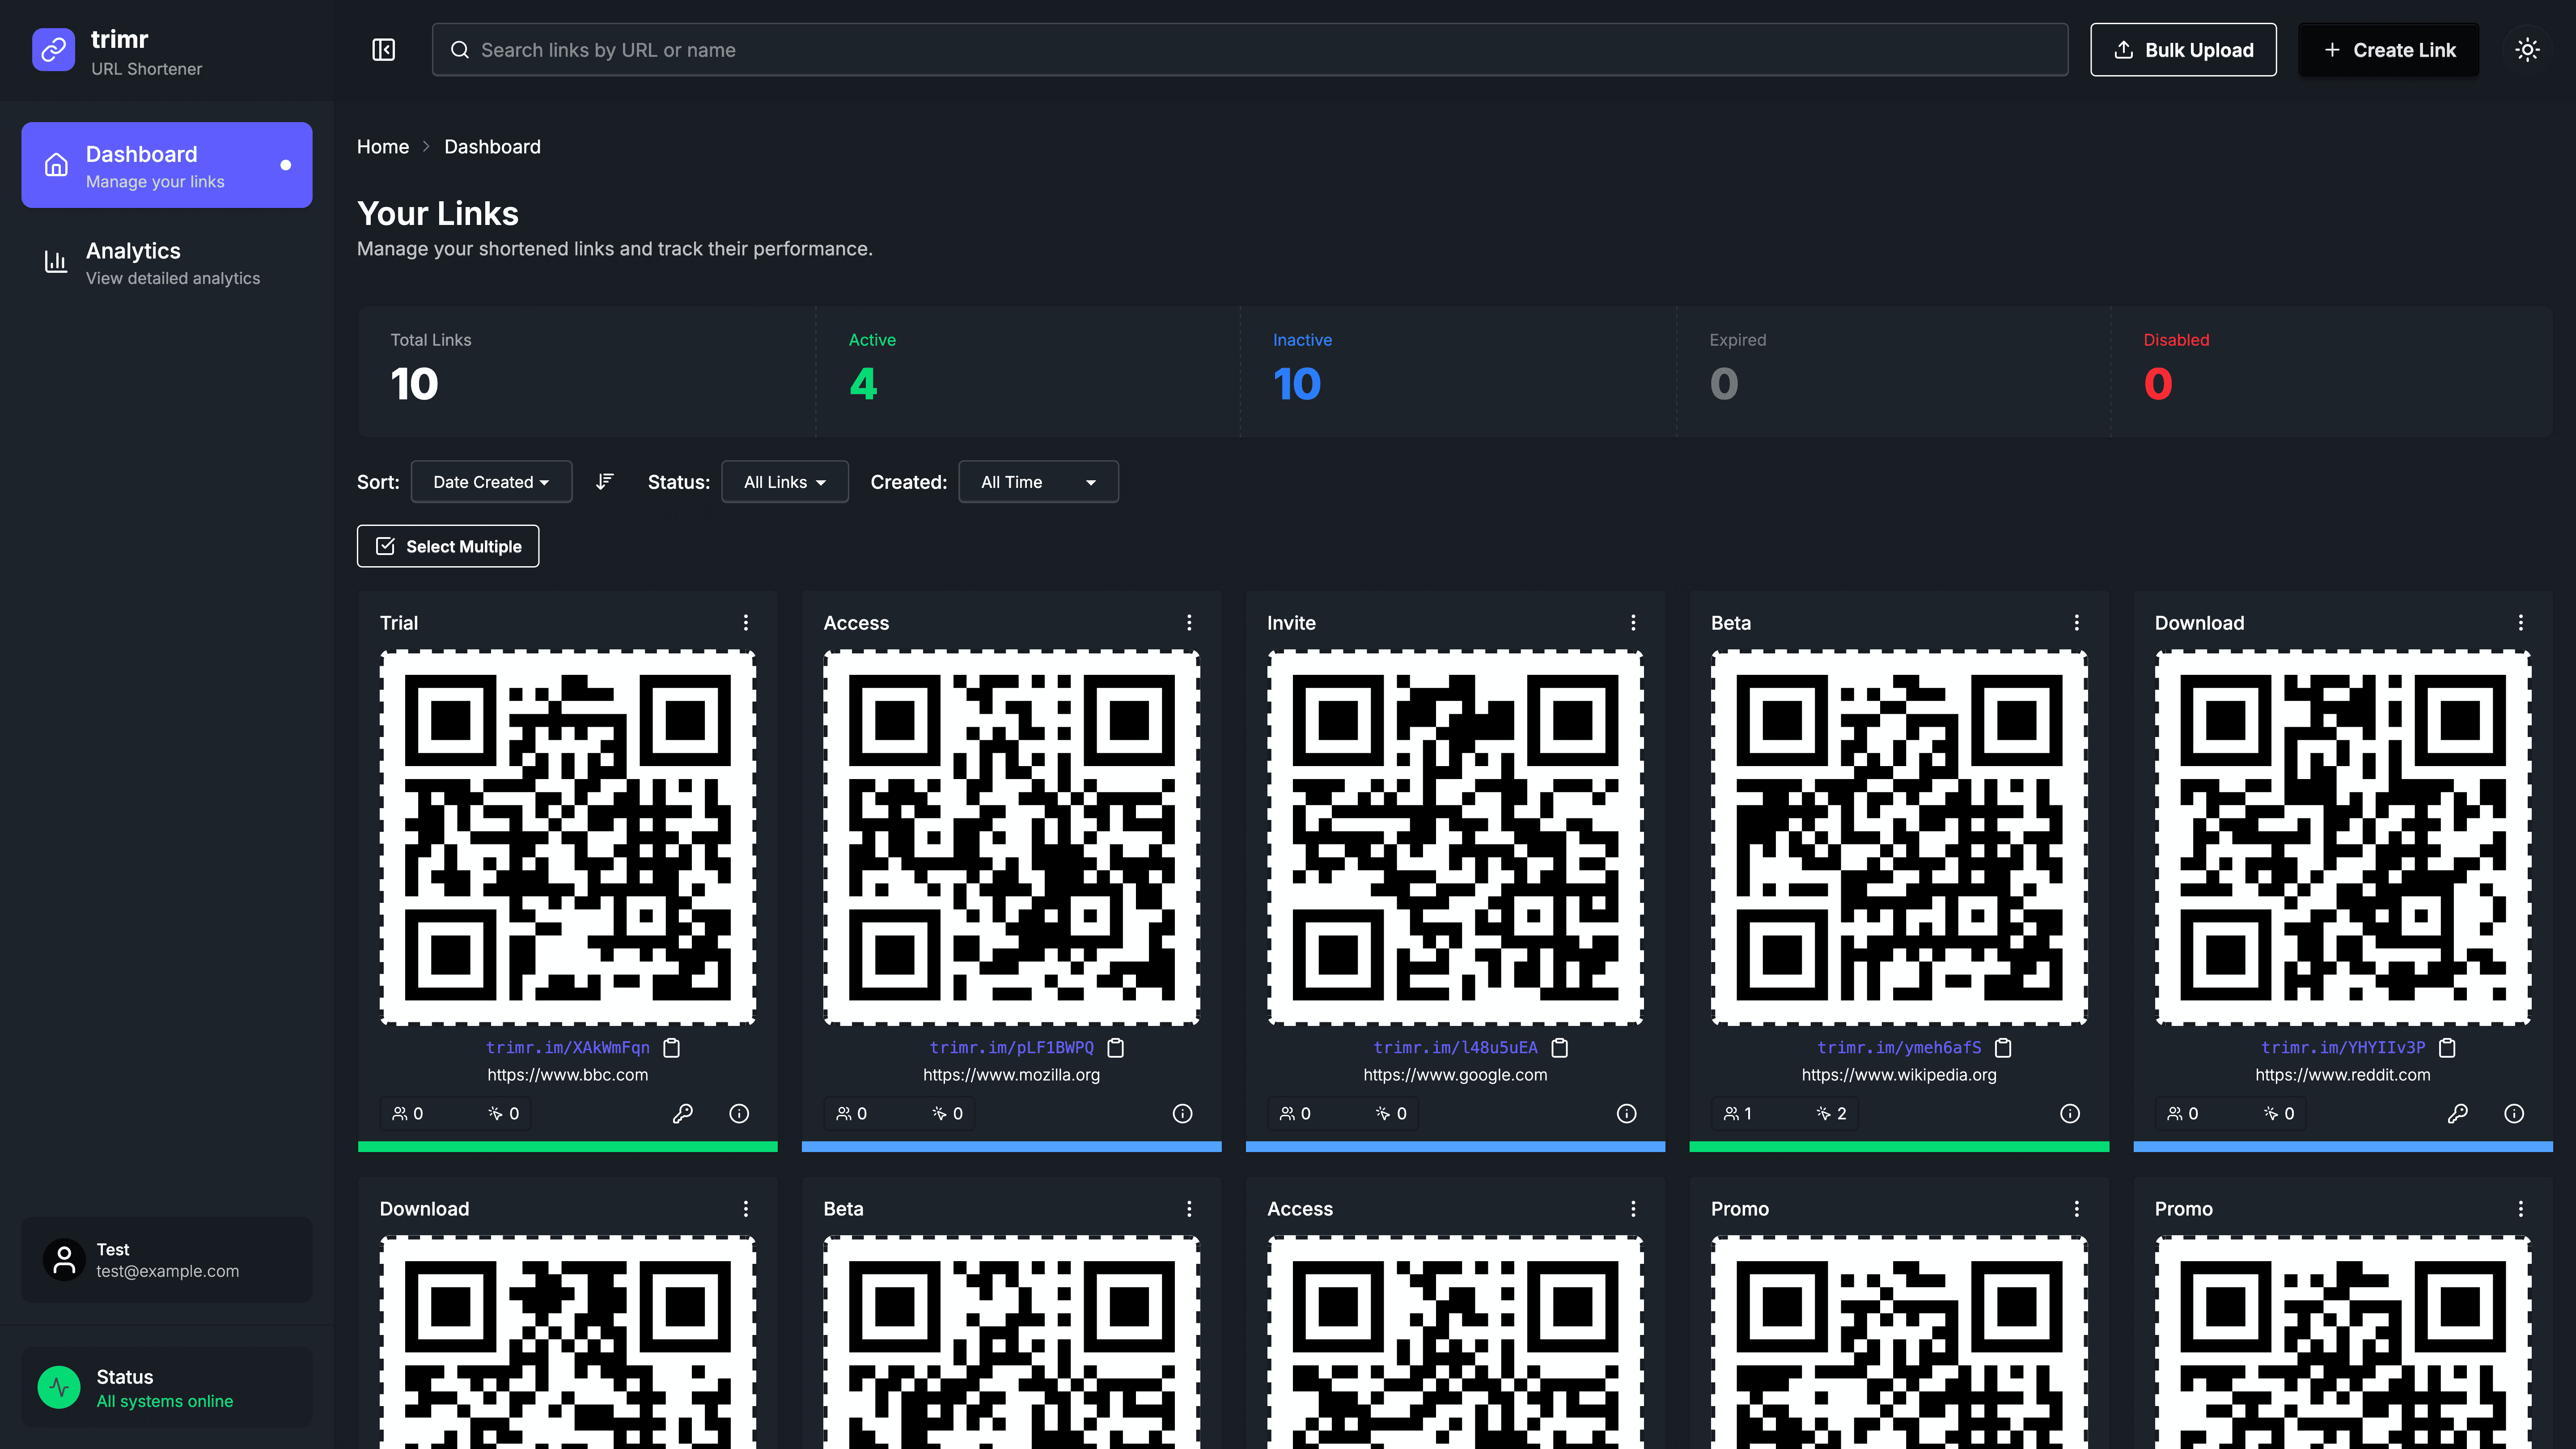Click the Create Link button

2389,50
